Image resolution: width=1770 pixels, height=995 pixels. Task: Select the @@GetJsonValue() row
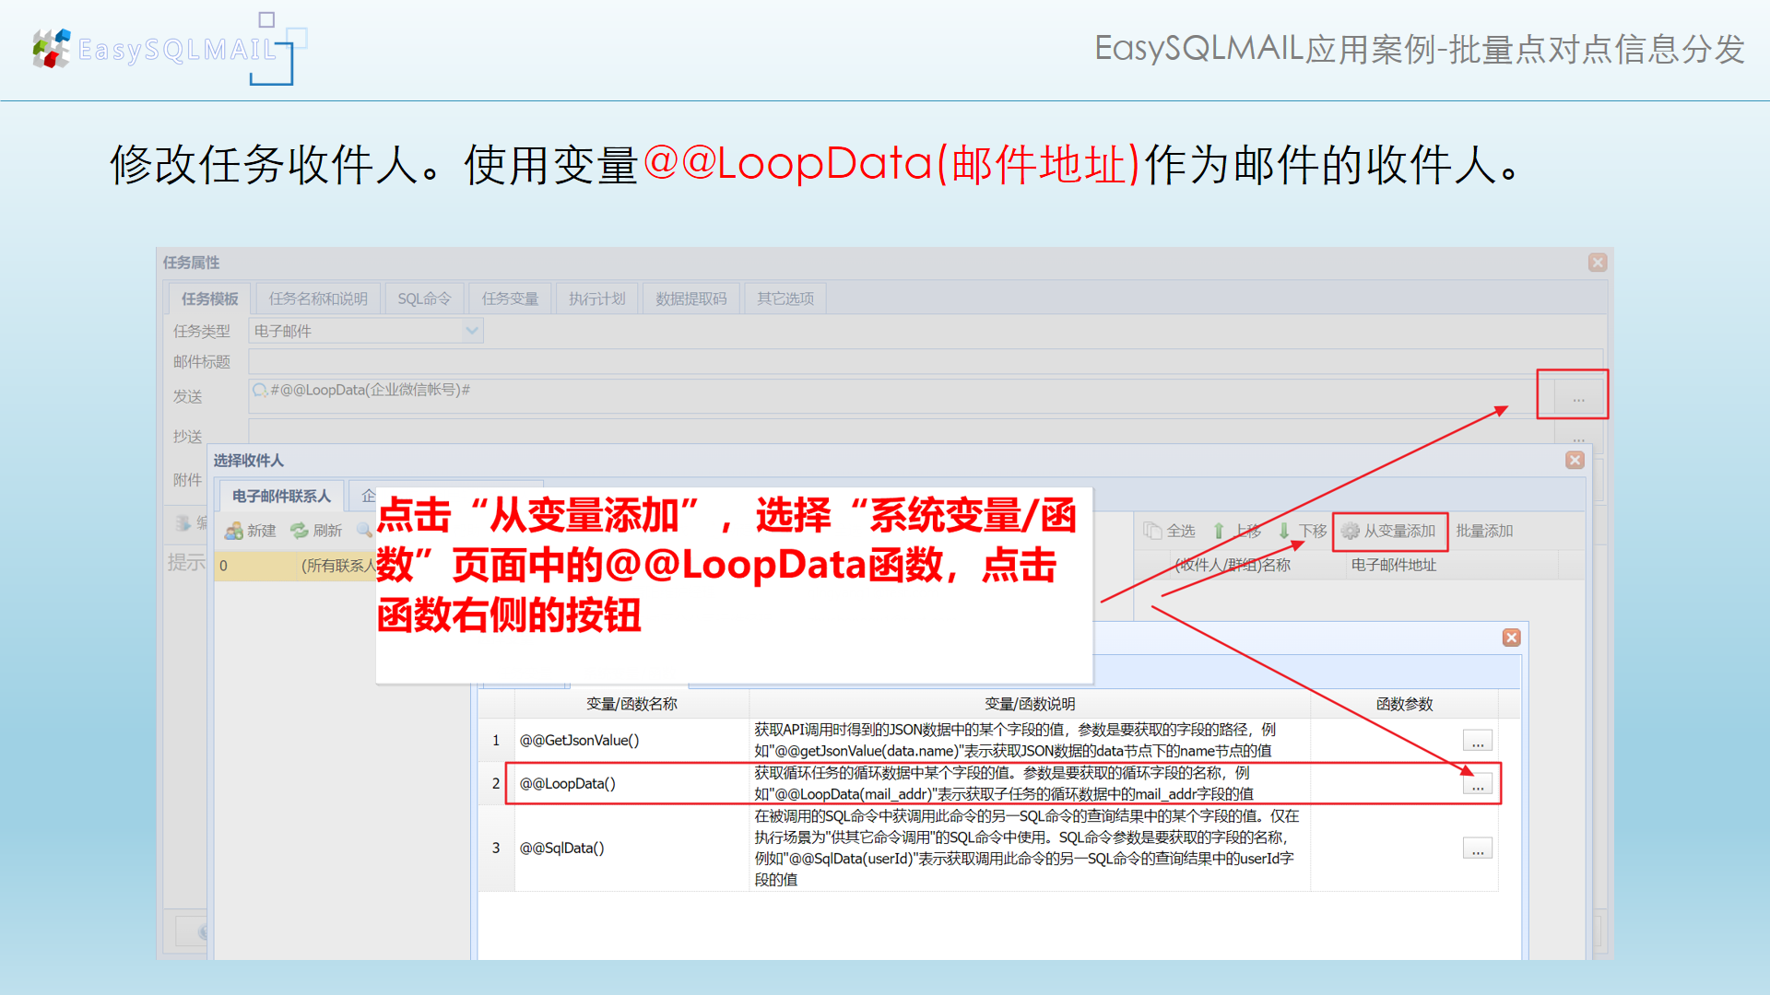[x=988, y=740]
